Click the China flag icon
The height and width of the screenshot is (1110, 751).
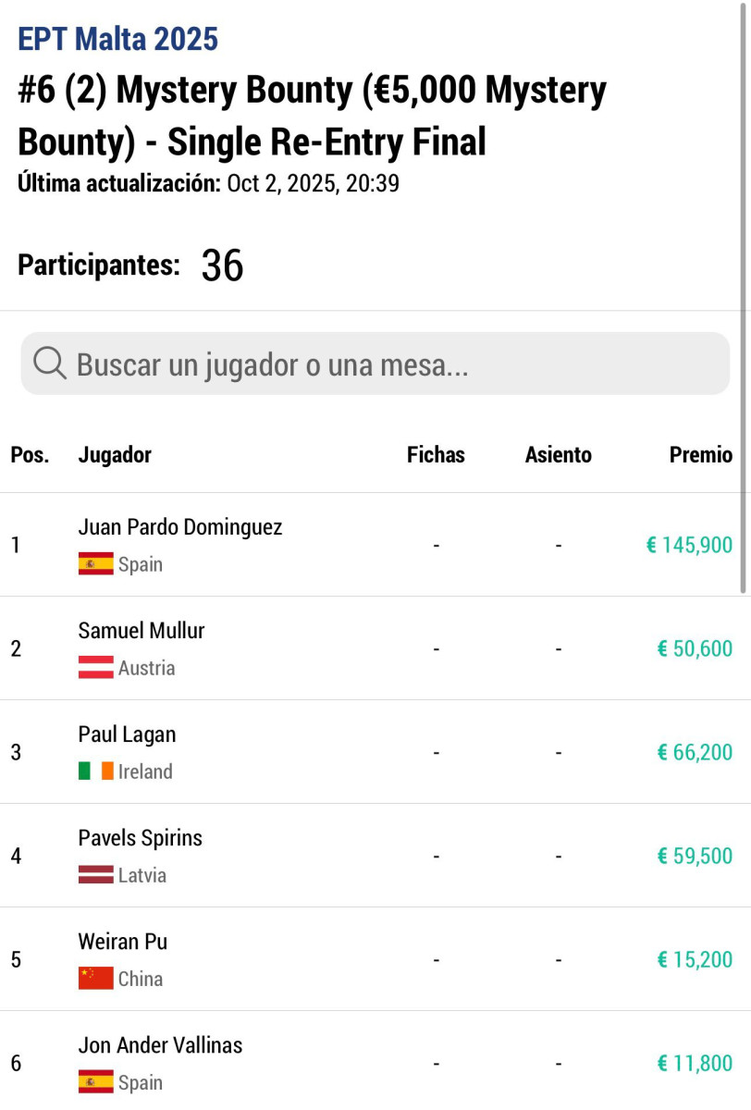[x=96, y=979]
